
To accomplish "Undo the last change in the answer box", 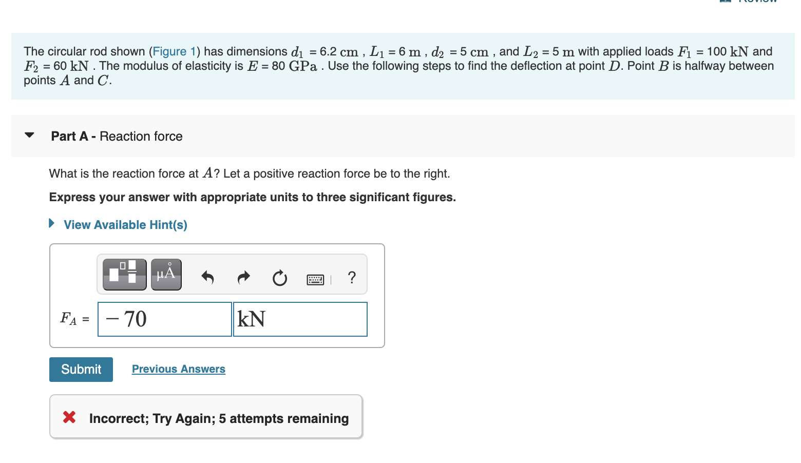I will click(x=207, y=277).
